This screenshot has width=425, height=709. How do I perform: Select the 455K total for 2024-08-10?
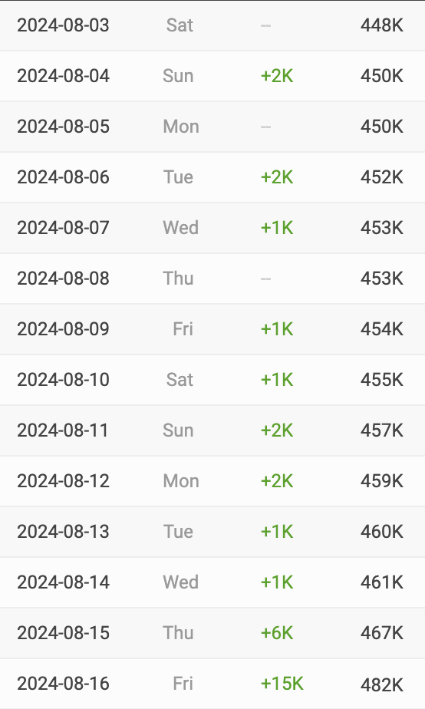coord(381,380)
